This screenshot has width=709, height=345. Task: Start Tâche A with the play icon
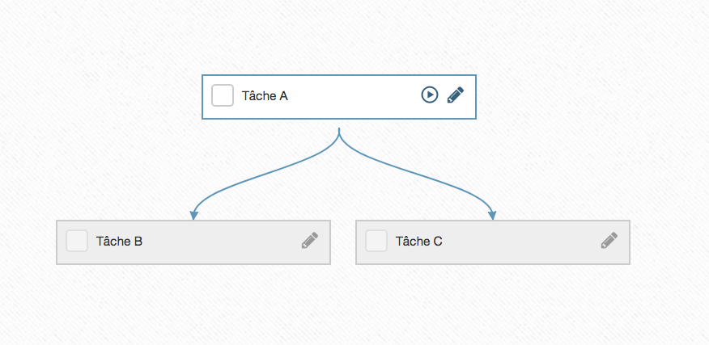(430, 95)
